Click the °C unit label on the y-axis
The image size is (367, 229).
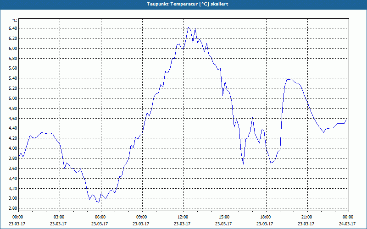point(14,21)
